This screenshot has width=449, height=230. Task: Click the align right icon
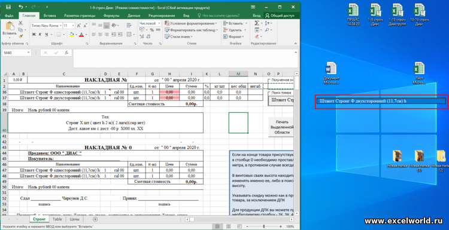point(106,35)
